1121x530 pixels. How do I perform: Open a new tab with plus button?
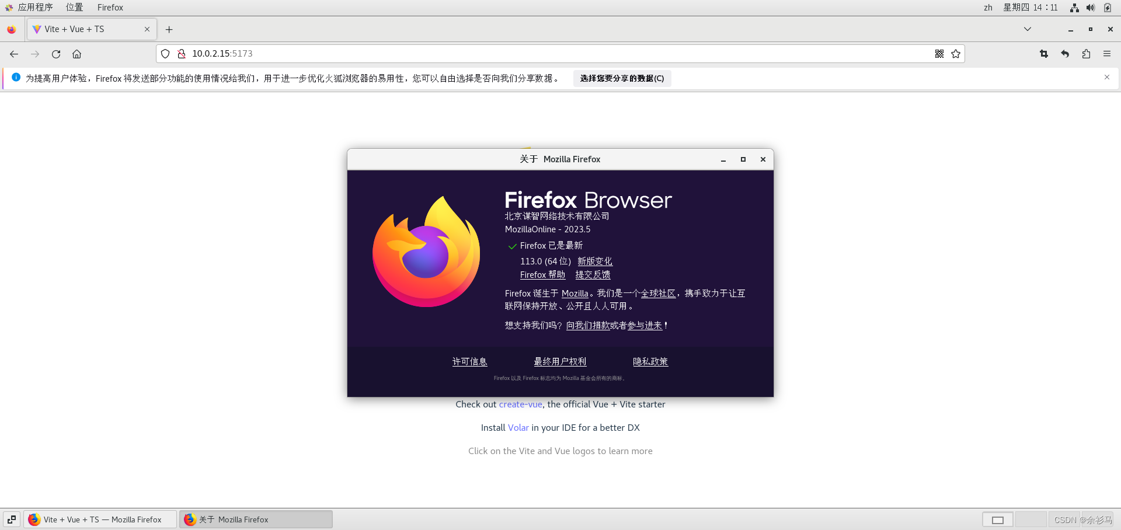coord(169,29)
